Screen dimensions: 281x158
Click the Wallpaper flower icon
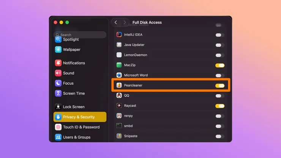tap(58, 49)
